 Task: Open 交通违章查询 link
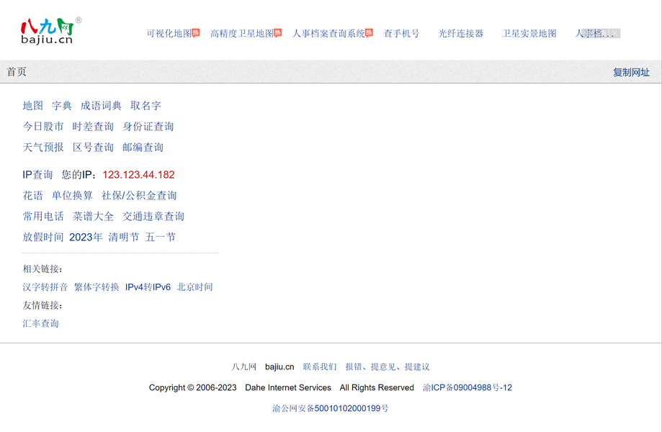tap(153, 217)
